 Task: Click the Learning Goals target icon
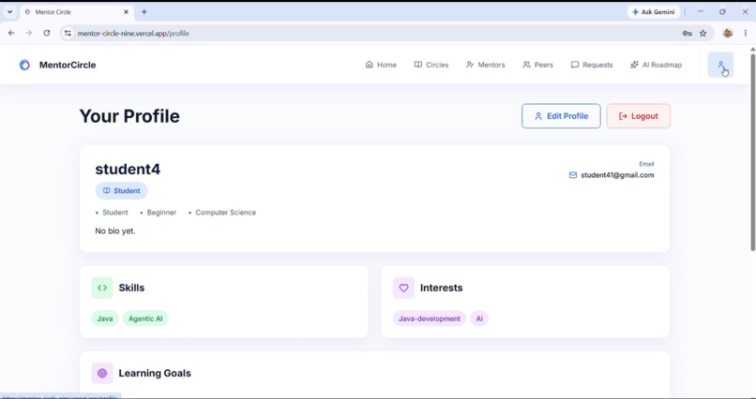click(x=102, y=373)
